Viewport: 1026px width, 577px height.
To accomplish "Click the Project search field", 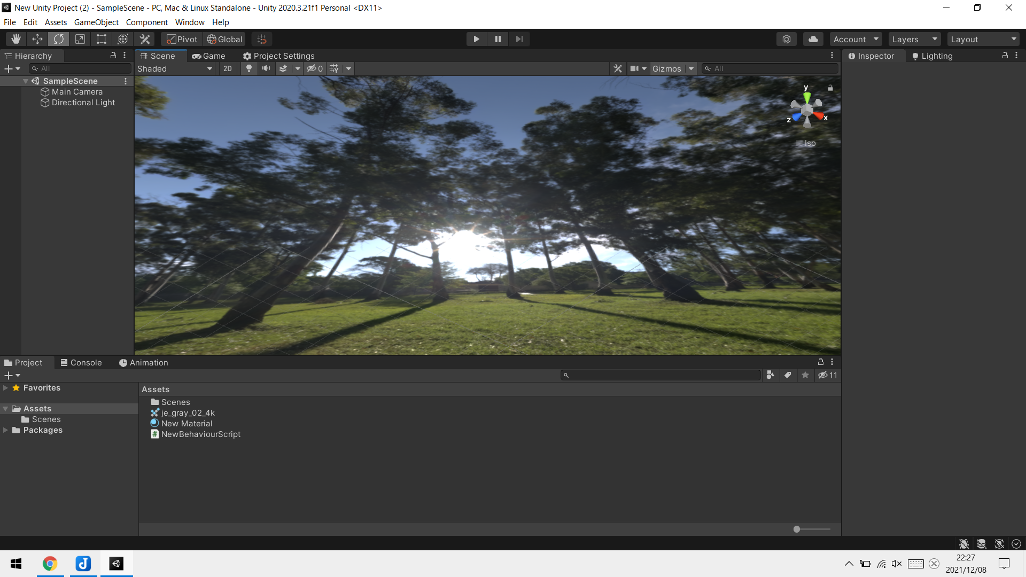I will [660, 375].
